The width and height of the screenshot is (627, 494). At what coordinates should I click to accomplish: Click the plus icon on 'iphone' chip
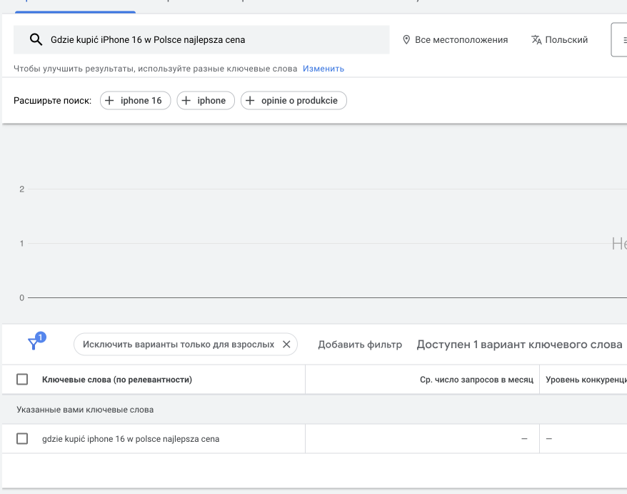(186, 101)
